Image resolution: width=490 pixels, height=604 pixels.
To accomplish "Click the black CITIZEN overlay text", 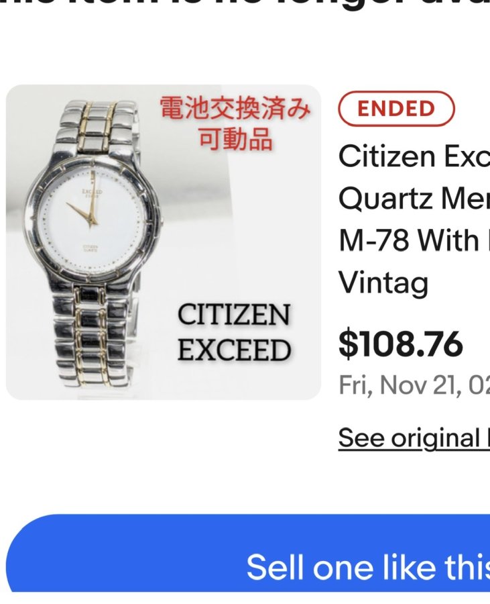I will coord(233,315).
